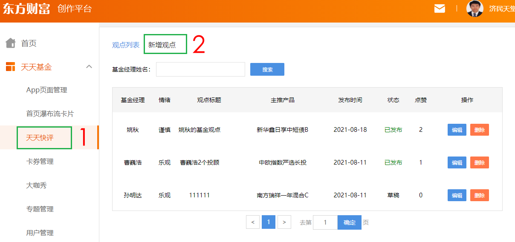The height and width of the screenshot is (242, 515).
Task: Click the home icon beside 首页
Action: [11, 43]
